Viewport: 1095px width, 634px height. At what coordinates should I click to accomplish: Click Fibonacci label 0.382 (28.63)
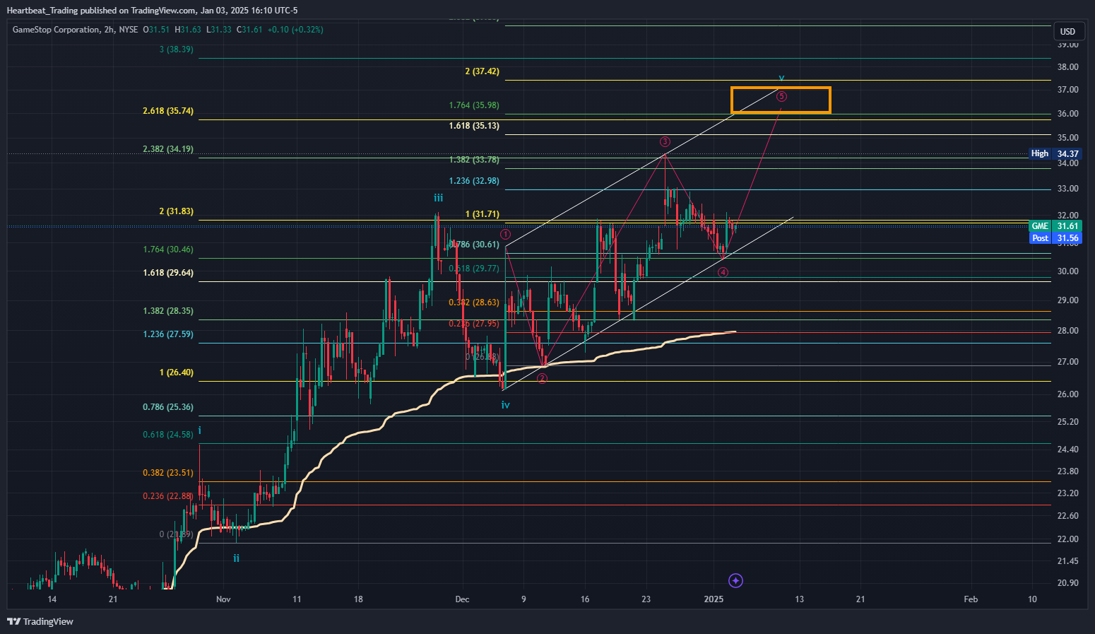pyautogui.click(x=474, y=303)
